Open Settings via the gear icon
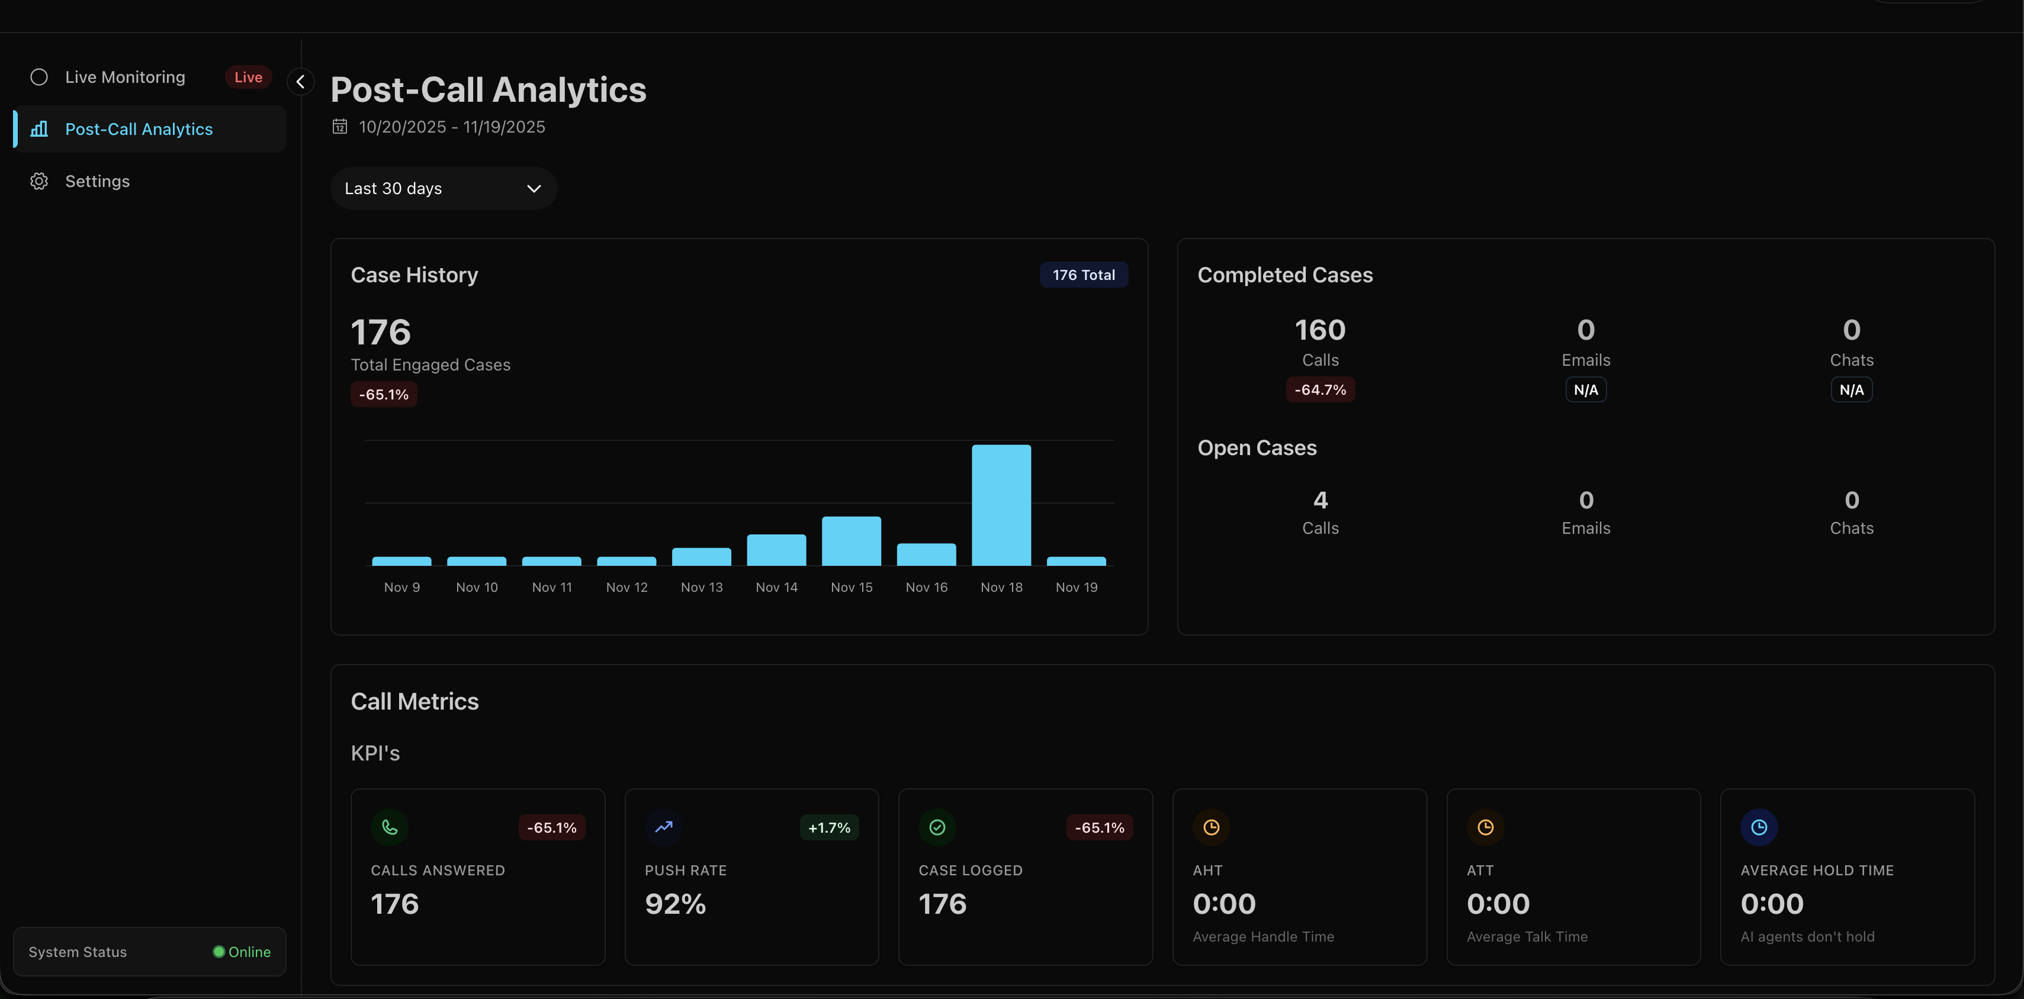The image size is (2024, 999). click(39, 181)
